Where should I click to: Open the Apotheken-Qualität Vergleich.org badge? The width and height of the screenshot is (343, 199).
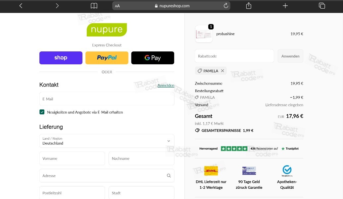coord(287,170)
